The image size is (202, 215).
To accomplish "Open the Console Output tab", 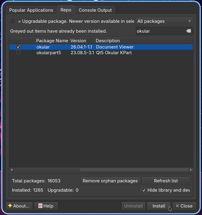I will pyautogui.click(x=95, y=10).
